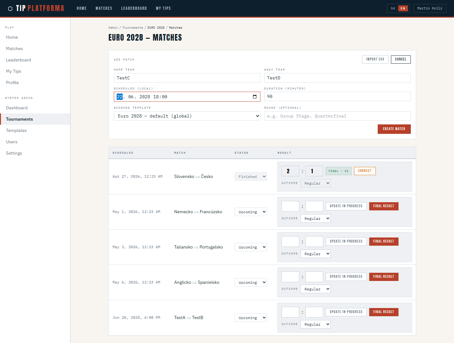Click the Tournaments breadcrumb link

132,28
